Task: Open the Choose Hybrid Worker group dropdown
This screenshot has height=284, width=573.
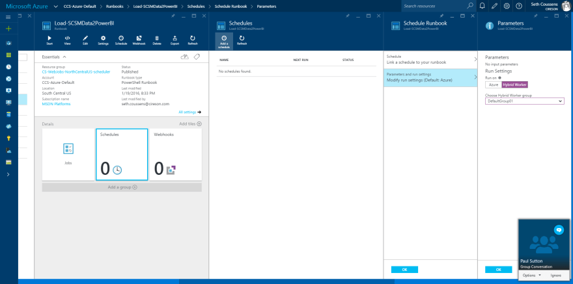Action: pyautogui.click(x=525, y=101)
